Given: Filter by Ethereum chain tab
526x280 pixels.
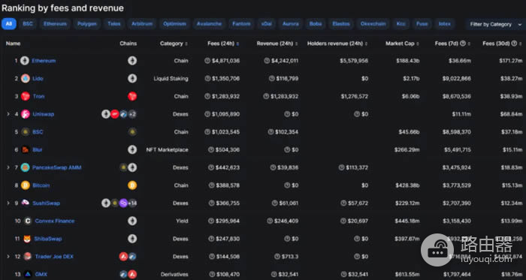Looking at the screenshot, I should (55, 24).
